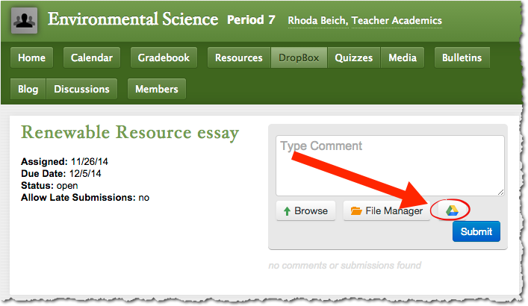Show the class Members list
This screenshot has height=306, width=528.
pos(157,89)
